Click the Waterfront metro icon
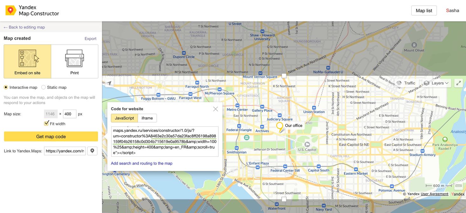The width and height of the screenshot is (466, 213). point(277,204)
